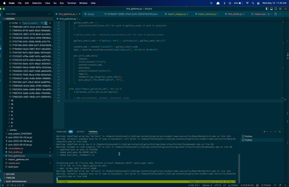This screenshot has height=187, width=289.
Task: Create new terminal with plus icon
Action: click(264, 132)
